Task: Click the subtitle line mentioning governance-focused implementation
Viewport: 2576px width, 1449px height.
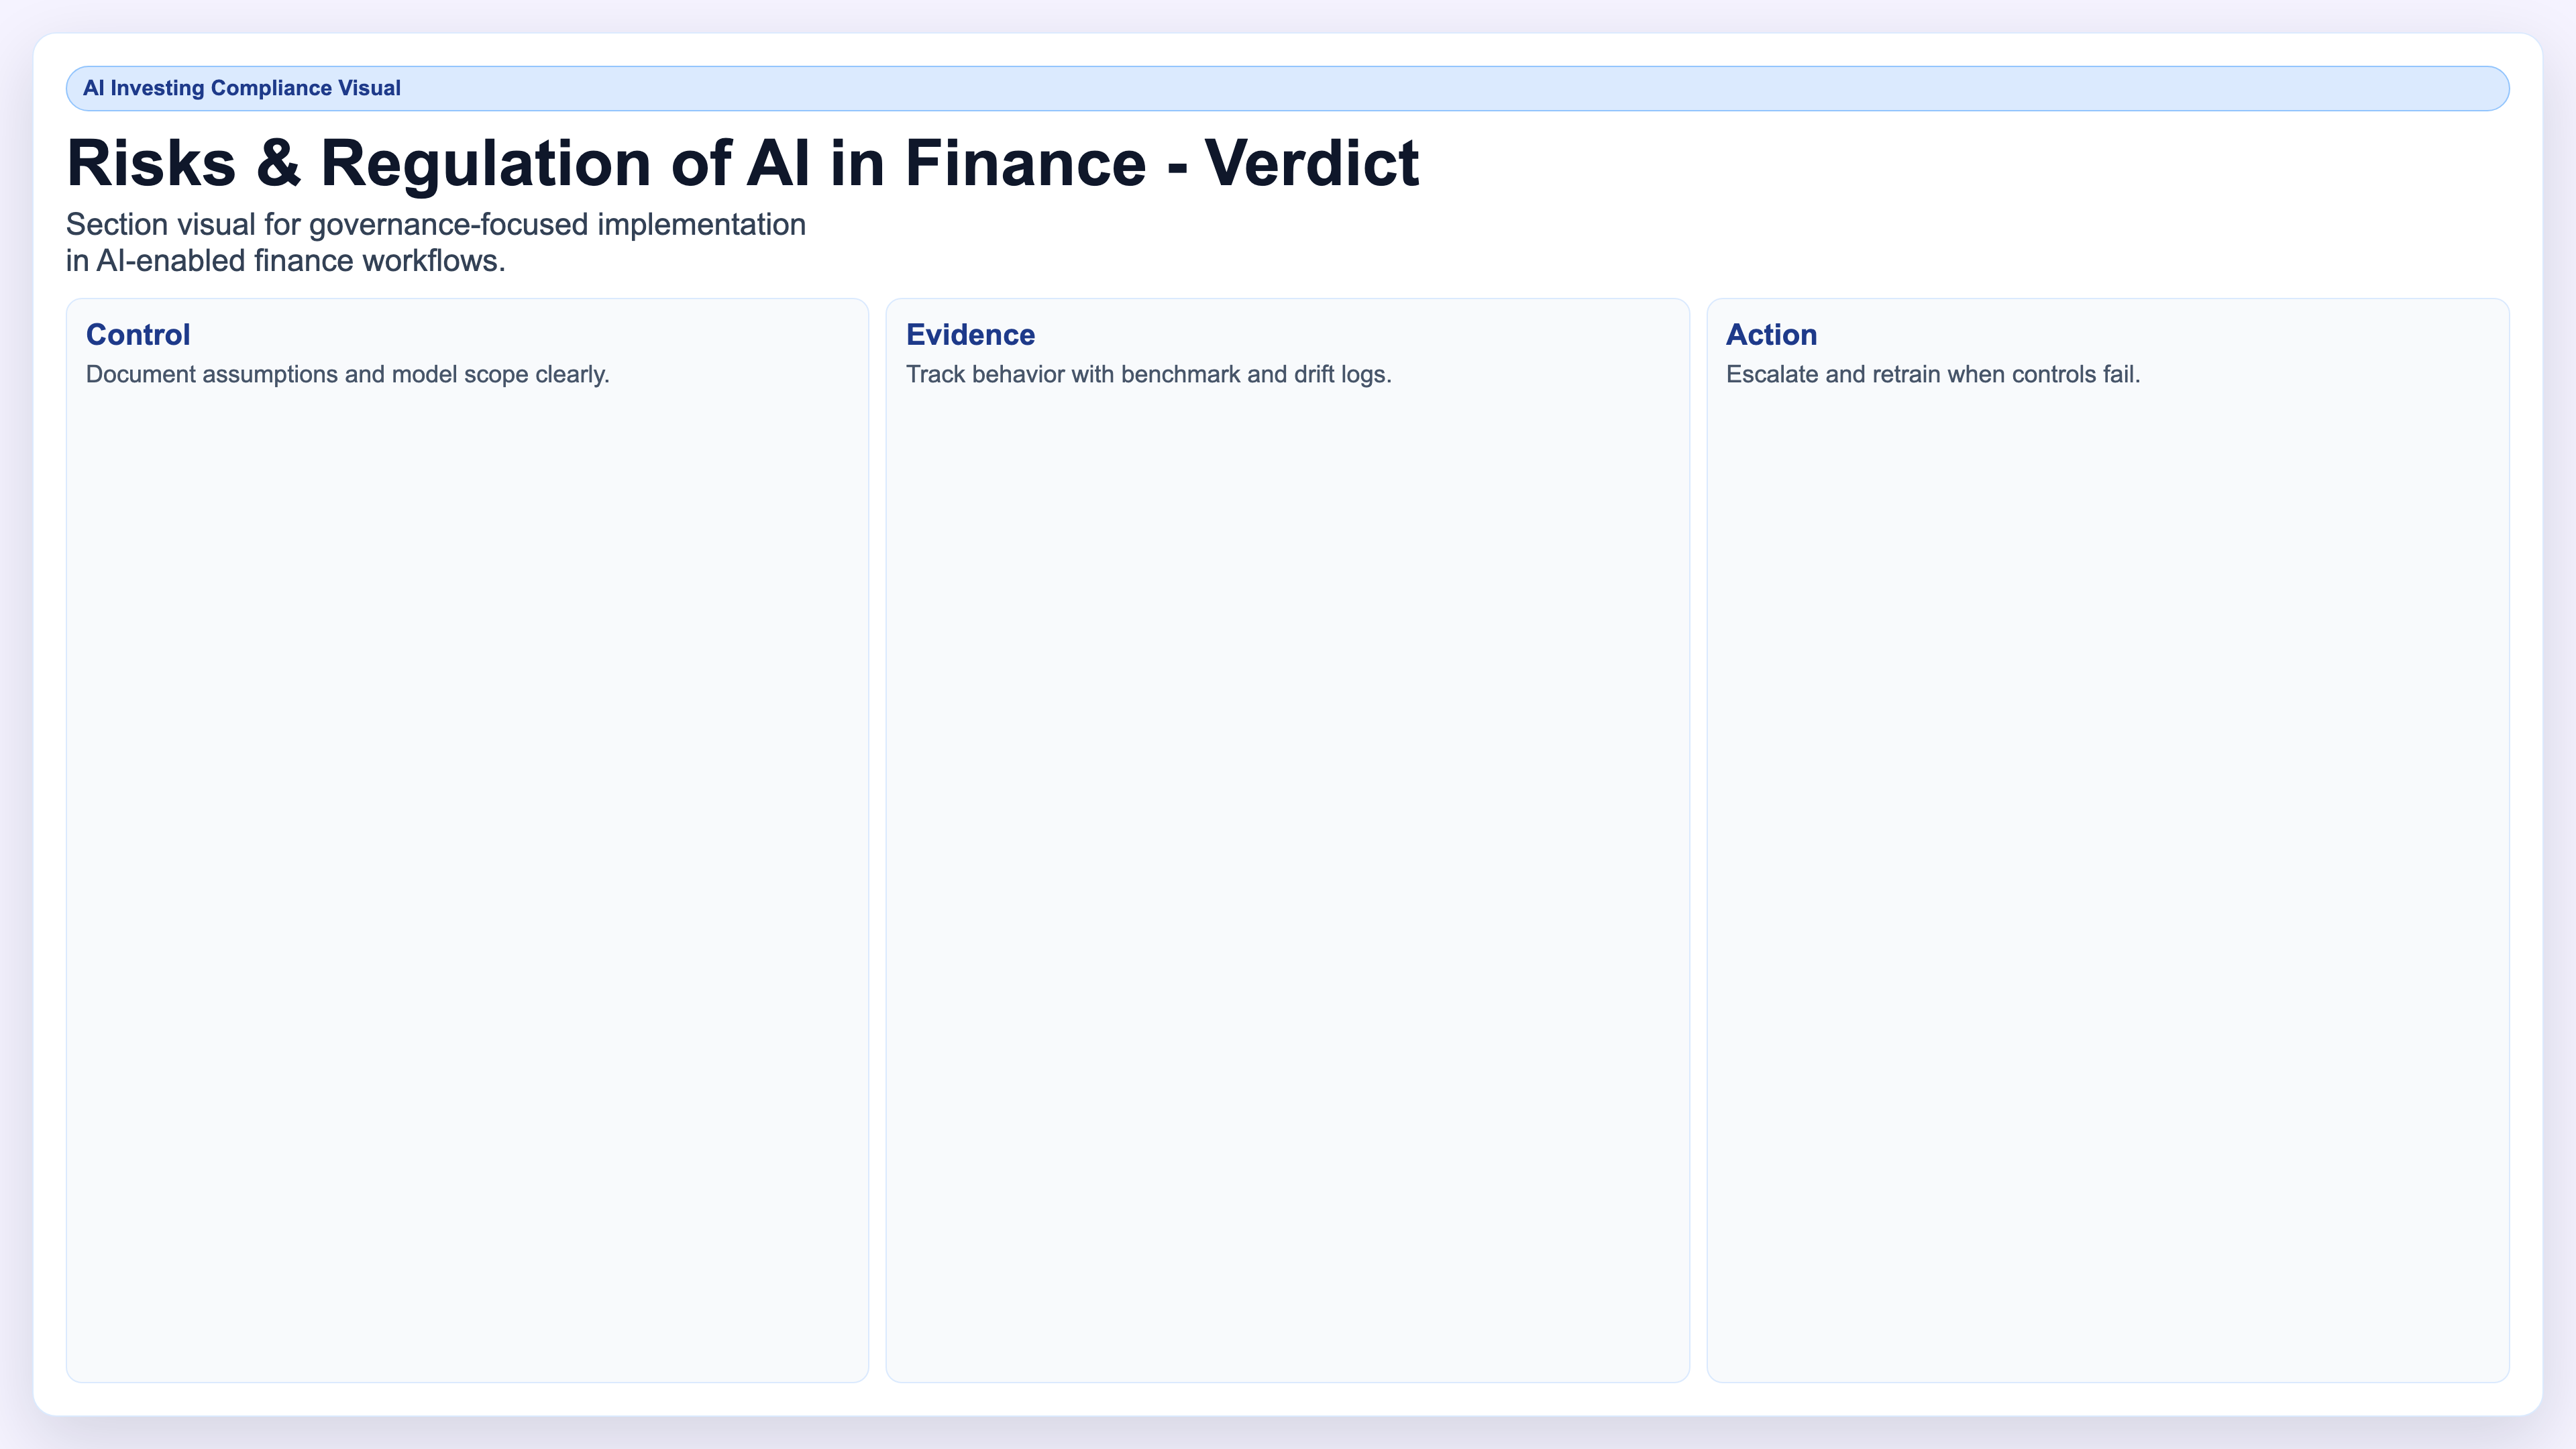Action: tap(436, 224)
